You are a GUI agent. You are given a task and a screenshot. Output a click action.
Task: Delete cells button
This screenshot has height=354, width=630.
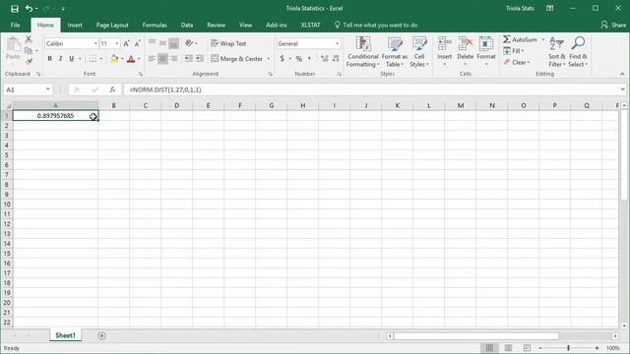point(466,52)
